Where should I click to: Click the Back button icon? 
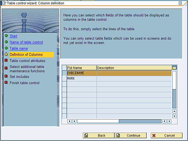pyautogui.click(x=86, y=136)
